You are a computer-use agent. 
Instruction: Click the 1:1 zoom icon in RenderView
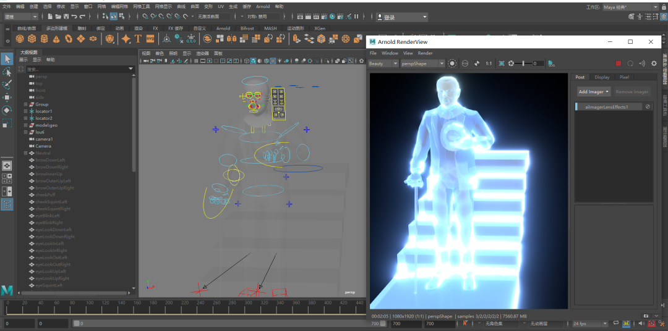tap(489, 64)
